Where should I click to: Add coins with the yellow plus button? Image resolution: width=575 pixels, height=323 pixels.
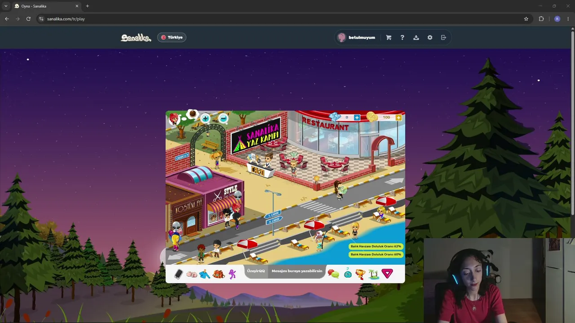[398, 118]
